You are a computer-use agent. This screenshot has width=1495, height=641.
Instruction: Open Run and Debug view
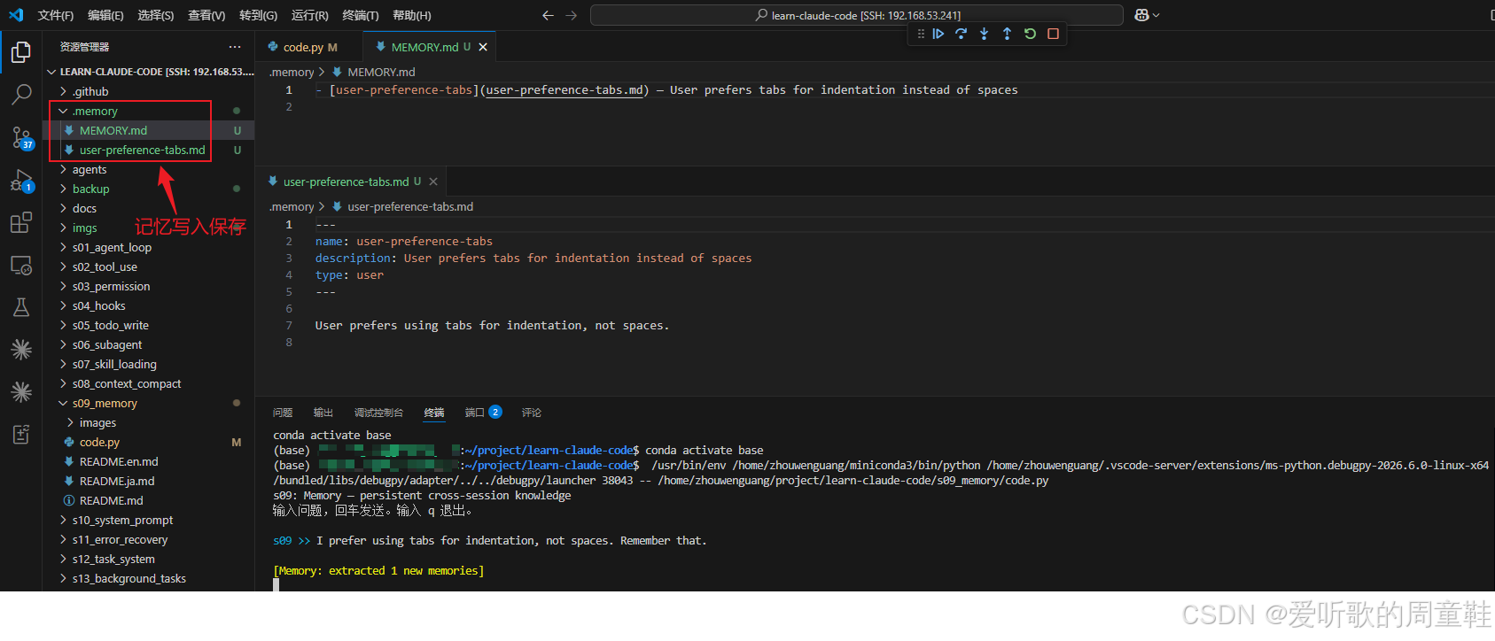pos(21,181)
